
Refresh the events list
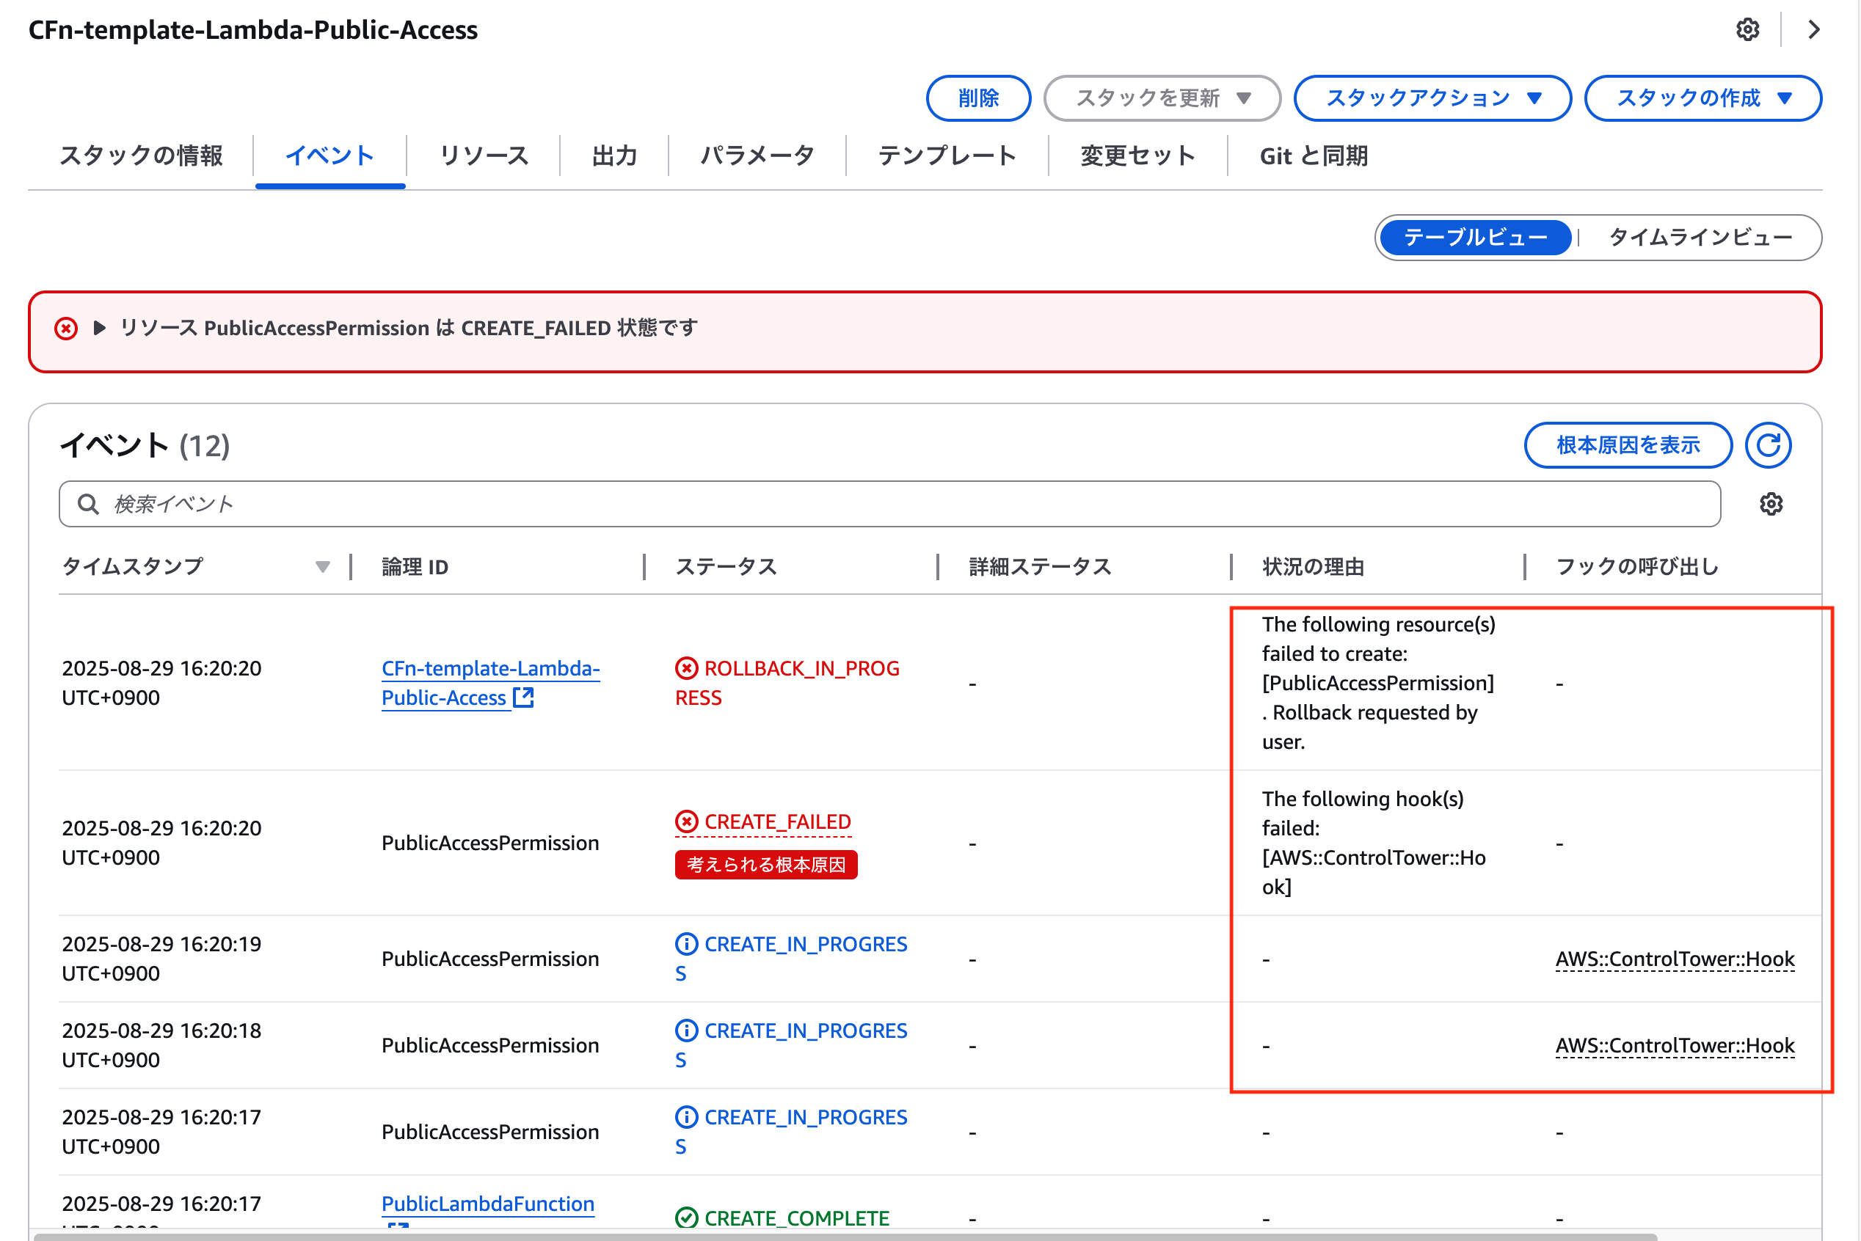click(x=1769, y=444)
